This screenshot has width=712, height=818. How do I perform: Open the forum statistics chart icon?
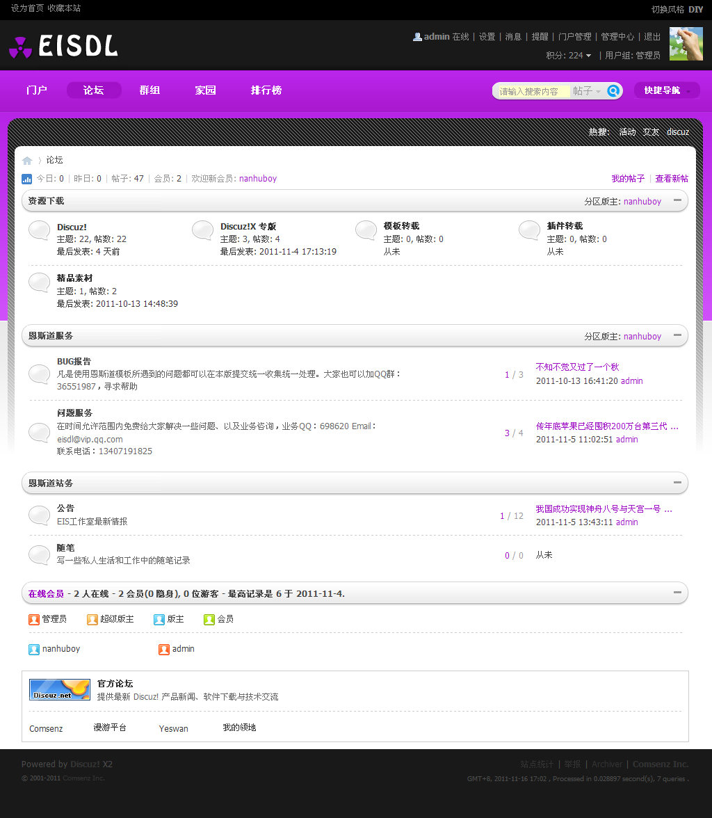[26, 179]
